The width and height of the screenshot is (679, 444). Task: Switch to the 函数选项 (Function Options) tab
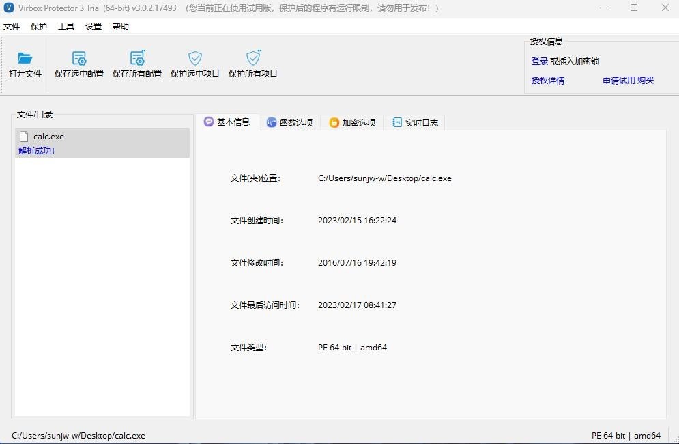(x=289, y=123)
